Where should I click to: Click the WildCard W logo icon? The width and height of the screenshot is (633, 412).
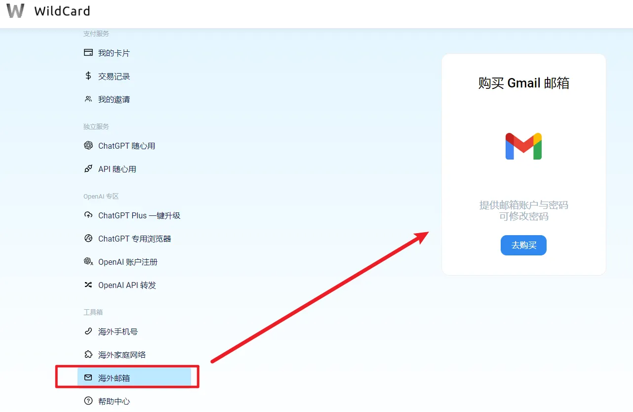tap(15, 10)
